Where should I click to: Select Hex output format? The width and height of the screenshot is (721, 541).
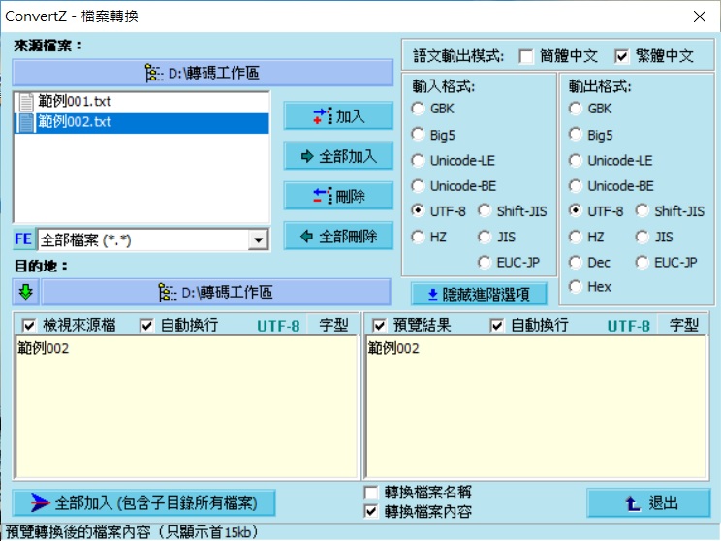(x=576, y=287)
